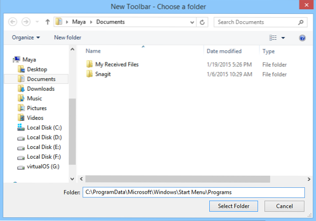Viewport: 316px width, 221px height.
Task: Open the Organize menu
Action: 26,37
